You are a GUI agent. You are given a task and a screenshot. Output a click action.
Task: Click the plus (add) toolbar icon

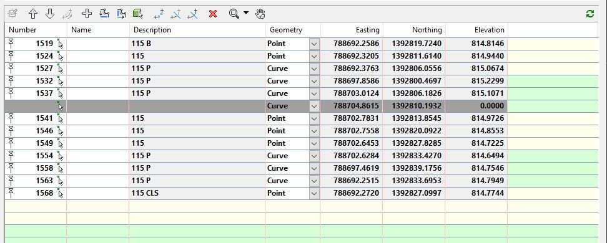coord(87,14)
